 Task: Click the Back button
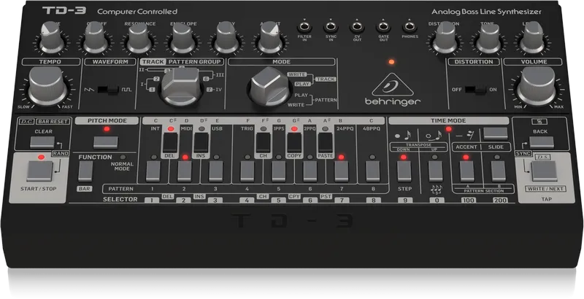pyautogui.click(x=542, y=142)
